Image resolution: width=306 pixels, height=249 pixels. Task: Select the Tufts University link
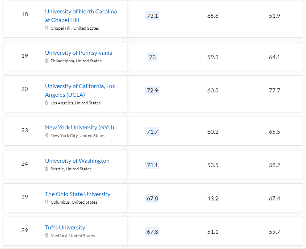pos(65,228)
